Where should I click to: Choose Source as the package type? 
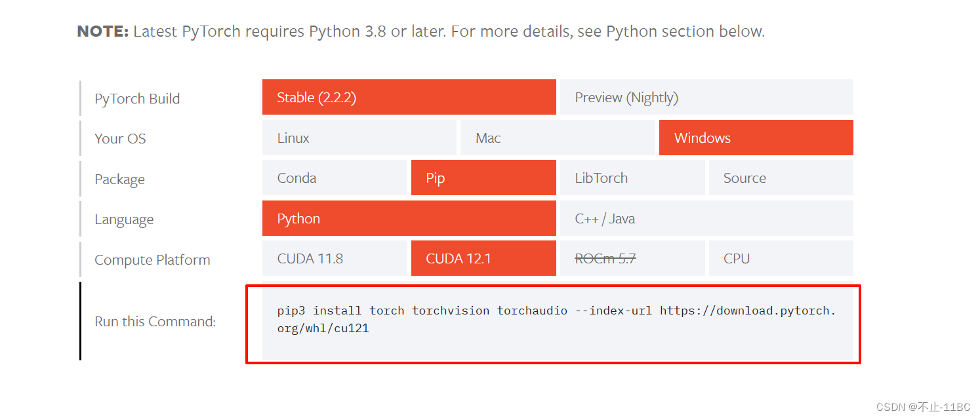tap(781, 178)
